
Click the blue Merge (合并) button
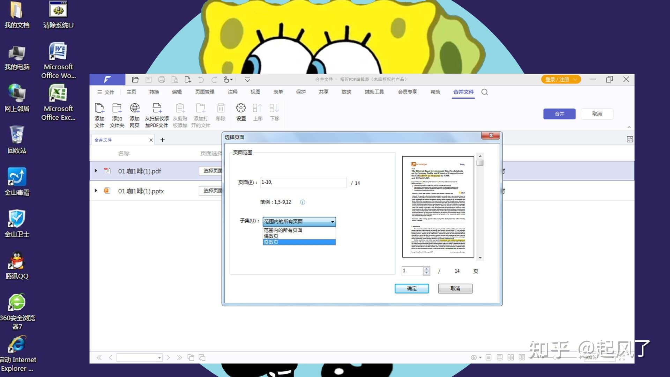pos(559,114)
